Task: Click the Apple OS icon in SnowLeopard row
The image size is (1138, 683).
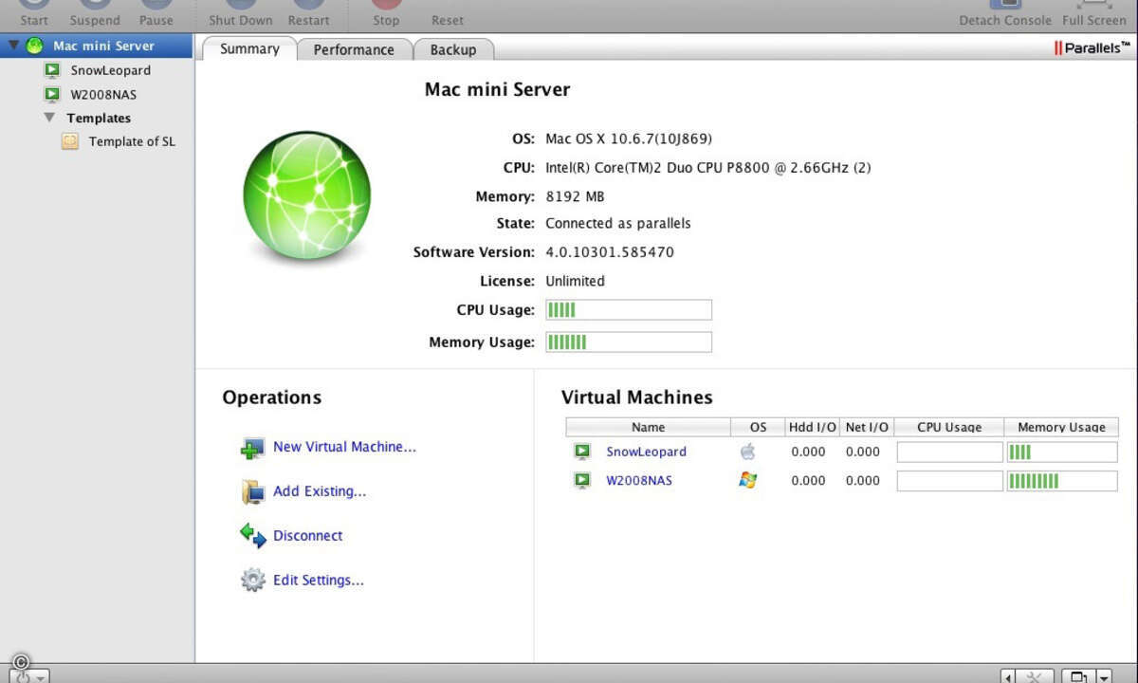Action: [747, 452]
